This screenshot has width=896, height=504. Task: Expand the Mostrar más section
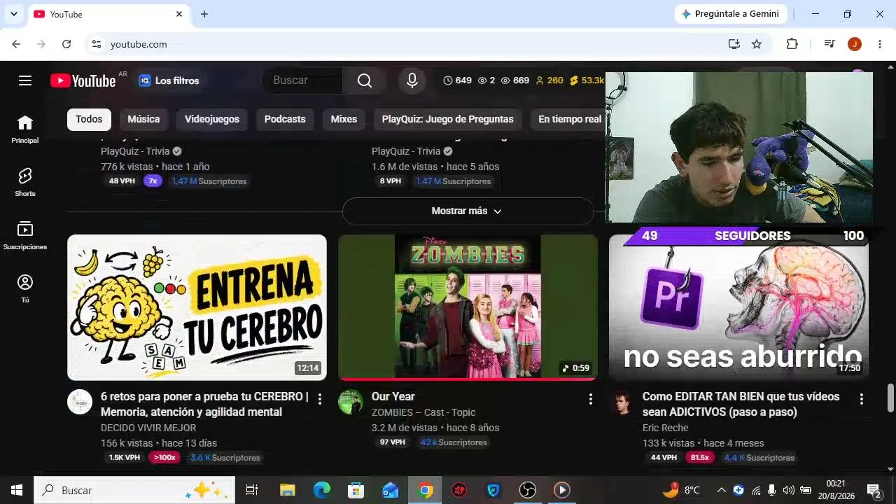[x=468, y=211]
